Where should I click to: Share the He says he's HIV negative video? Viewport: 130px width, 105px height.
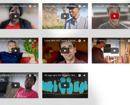coord(84,75)
